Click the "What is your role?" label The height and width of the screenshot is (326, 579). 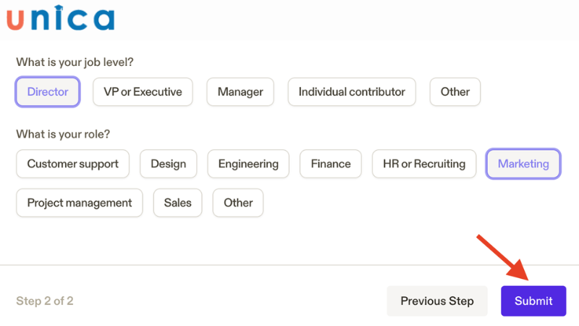63,134
